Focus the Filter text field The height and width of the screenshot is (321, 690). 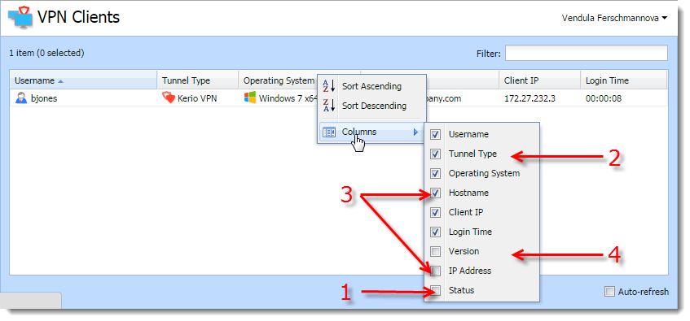(x=587, y=53)
